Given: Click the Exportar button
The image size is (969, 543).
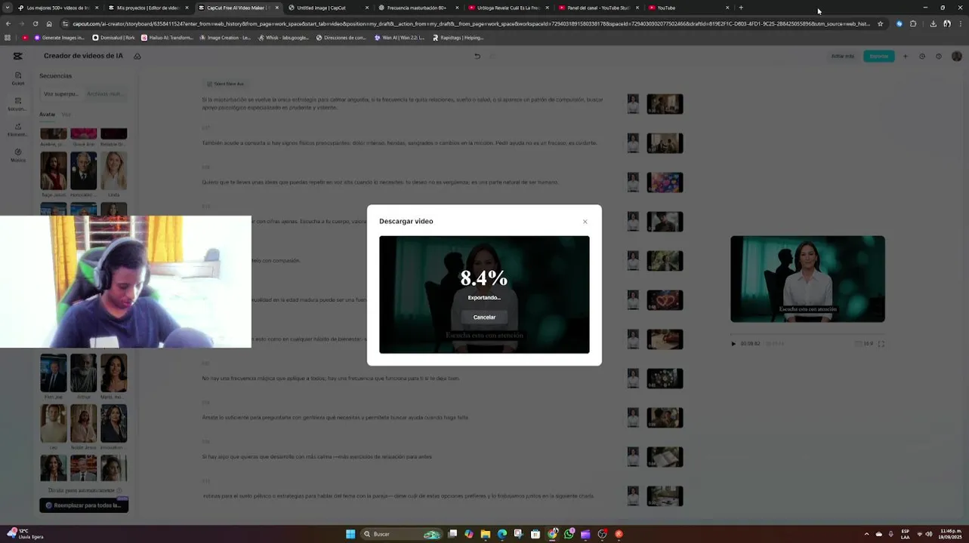Looking at the screenshot, I should (x=879, y=56).
